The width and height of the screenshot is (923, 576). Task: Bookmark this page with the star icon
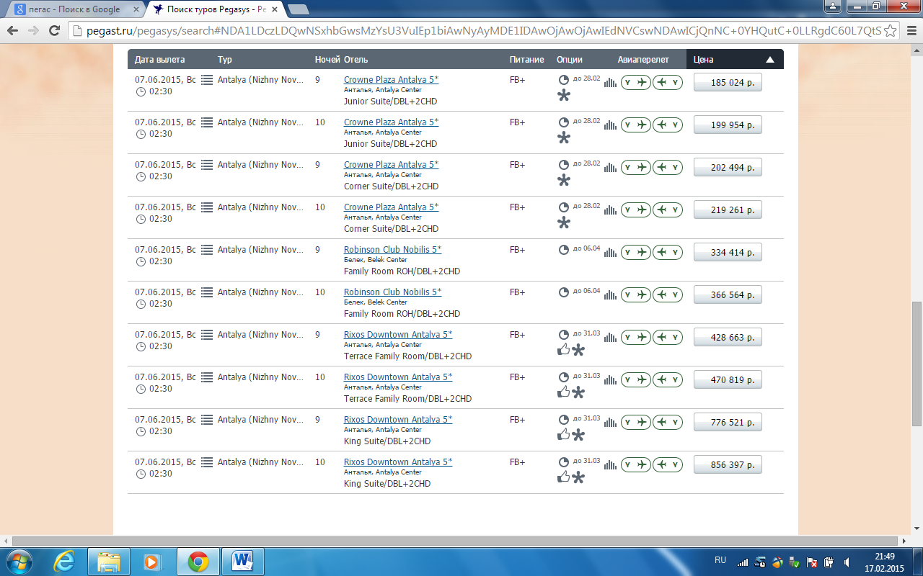click(891, 30)
